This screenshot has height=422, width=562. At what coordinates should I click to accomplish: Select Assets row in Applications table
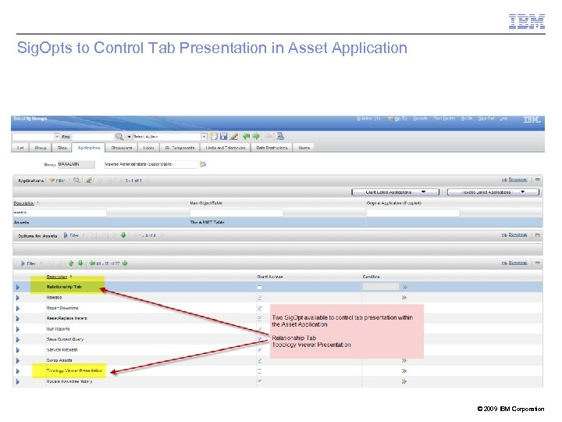coord(278,223)
